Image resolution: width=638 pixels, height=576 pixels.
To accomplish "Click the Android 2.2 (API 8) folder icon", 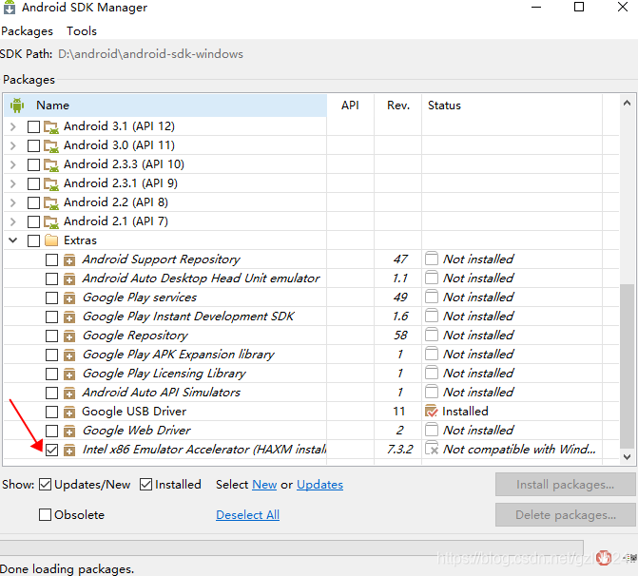I will pos(51,203).
